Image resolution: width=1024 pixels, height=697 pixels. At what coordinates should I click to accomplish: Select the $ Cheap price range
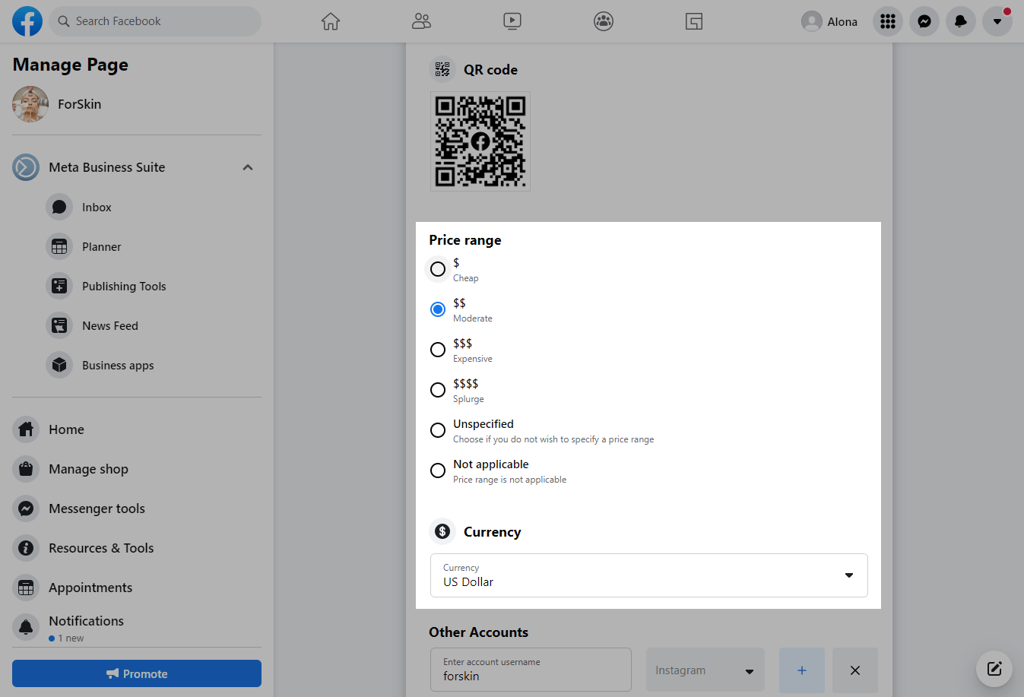[x=438, y=269]
